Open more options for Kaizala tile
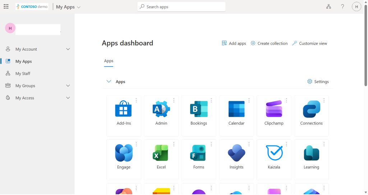Viewport: 368px width, 195px height. [x=286, y=144]
